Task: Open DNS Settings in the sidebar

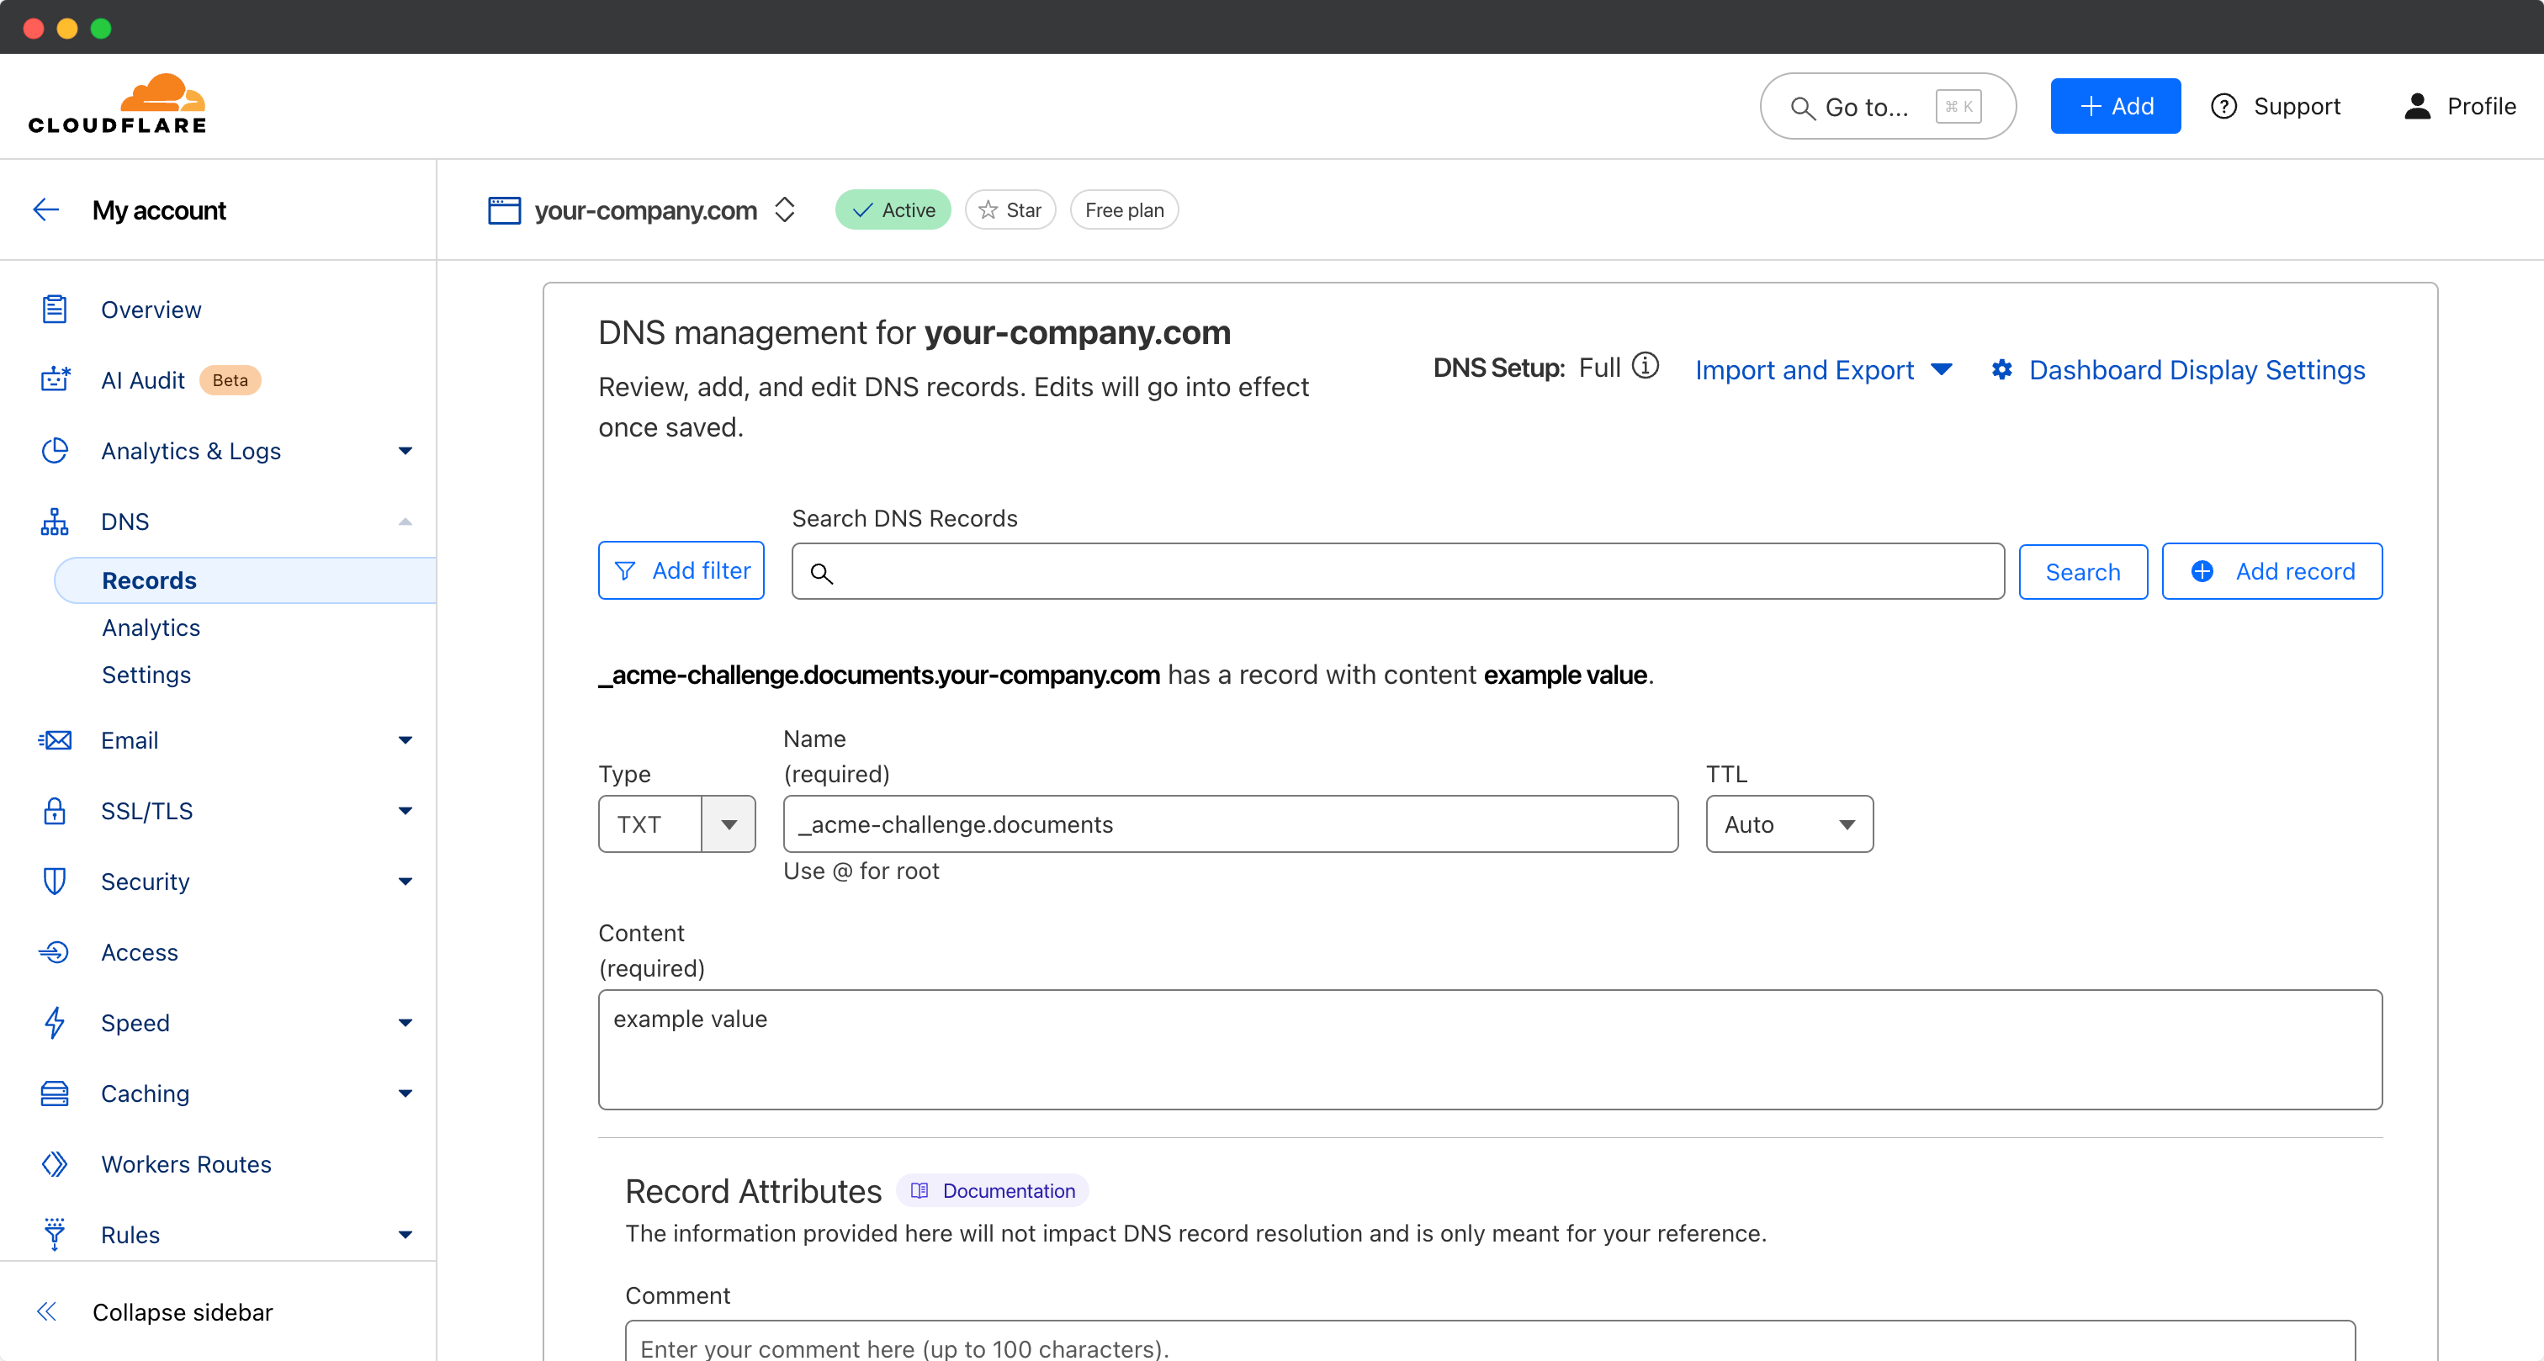Action: click(x=146, y=675)
